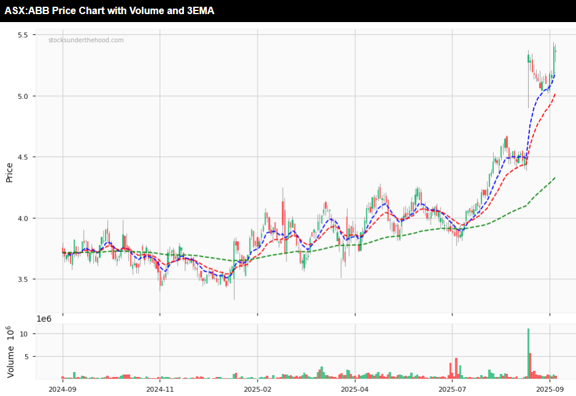Click the 5.5 price axis tick label

point(22,35)
